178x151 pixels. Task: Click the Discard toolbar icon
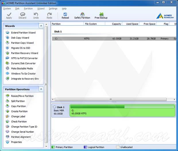pyautogui.click(x=22, y=14)
